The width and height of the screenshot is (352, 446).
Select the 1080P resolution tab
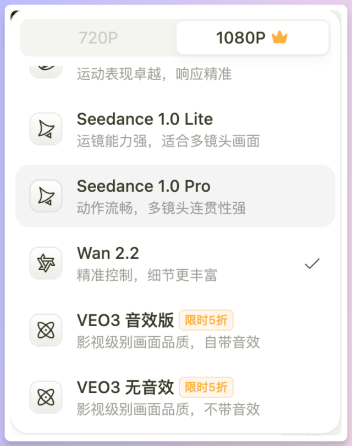click(241, 38)
